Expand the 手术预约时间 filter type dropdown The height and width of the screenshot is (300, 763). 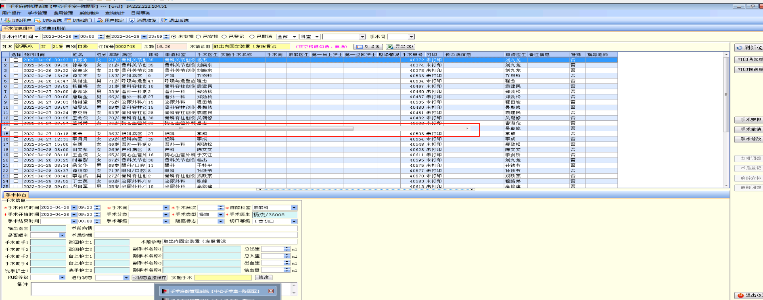click(x=36, y=37)
